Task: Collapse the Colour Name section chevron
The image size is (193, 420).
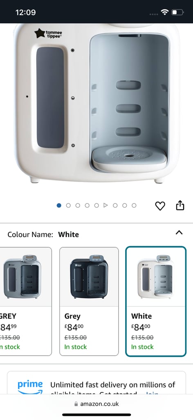Action: [x=179, y=233]
